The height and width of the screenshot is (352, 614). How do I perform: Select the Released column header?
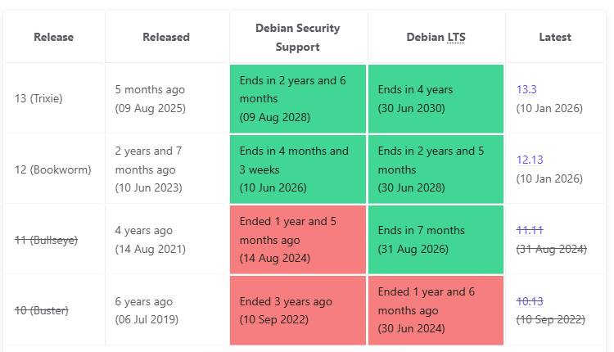click(166, 37)
